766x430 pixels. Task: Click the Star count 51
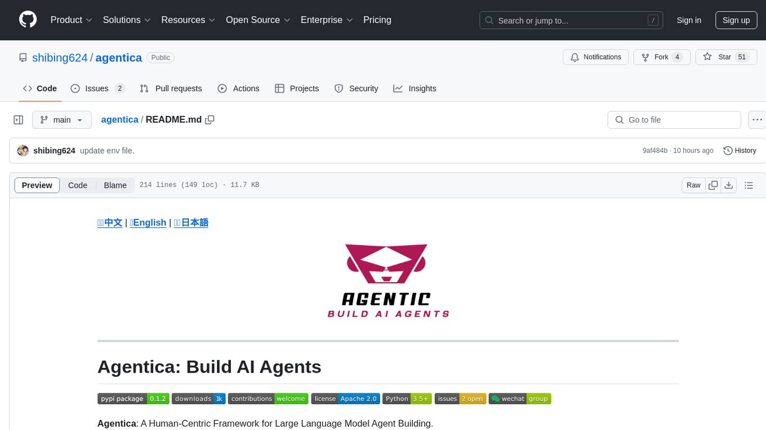tap(742, 57)
